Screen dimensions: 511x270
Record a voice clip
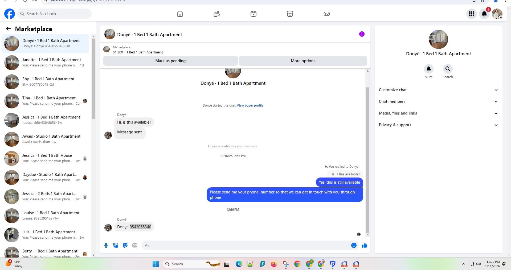pos(106,245)
